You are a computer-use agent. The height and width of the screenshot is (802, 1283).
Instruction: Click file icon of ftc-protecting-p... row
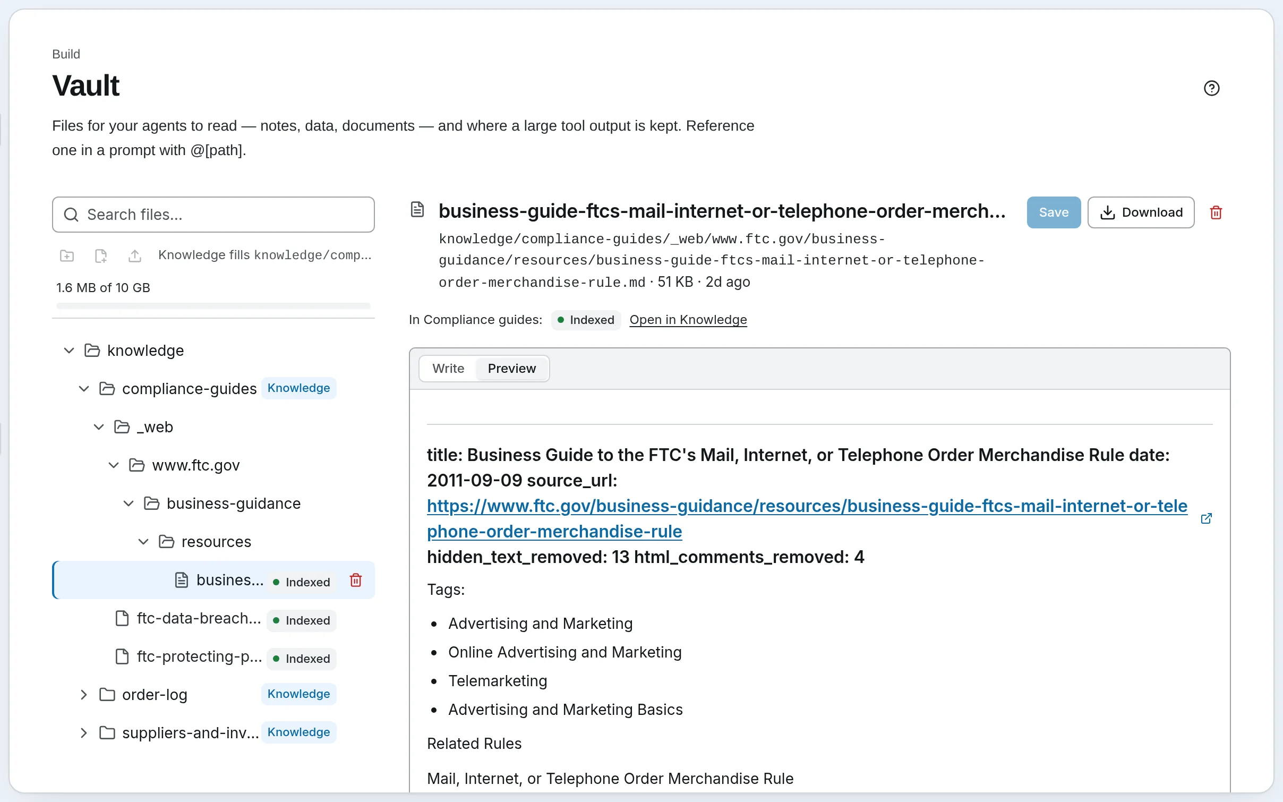[122, 656]
